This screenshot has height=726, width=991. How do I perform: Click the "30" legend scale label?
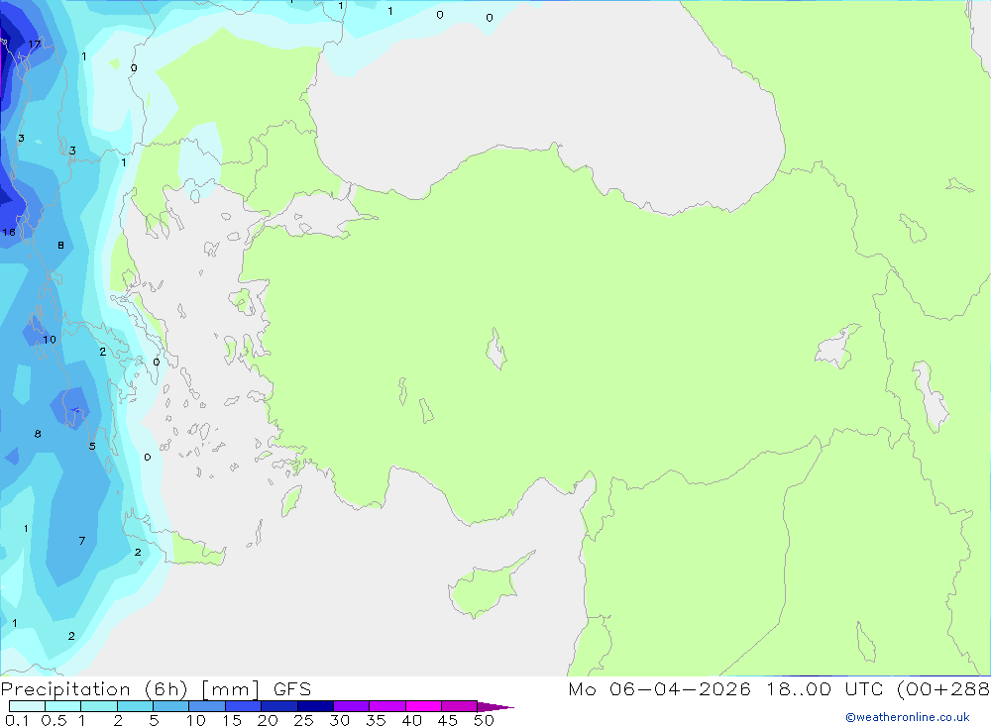[x=339, y=720]
